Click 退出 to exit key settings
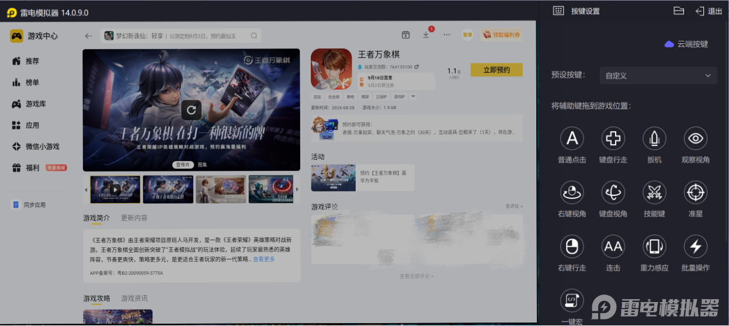Screen dimensions: 729x326 tap(709, 11)
